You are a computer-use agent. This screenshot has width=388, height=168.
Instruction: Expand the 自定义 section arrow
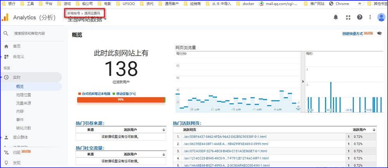pyautogui.click(x=1, y=57)
